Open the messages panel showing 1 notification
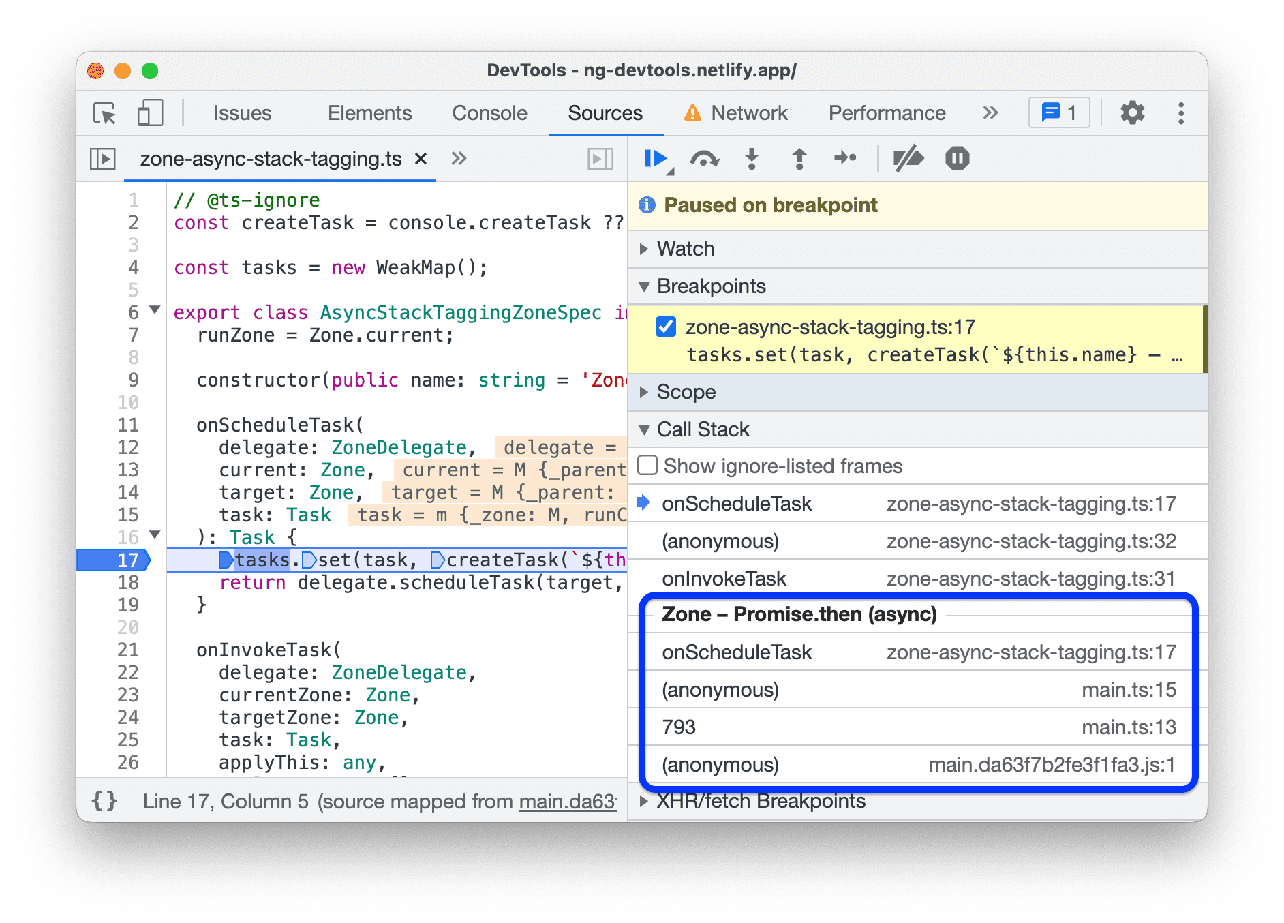The image size is (1284, 923). pyautogui.click(x=1058, y=112)
